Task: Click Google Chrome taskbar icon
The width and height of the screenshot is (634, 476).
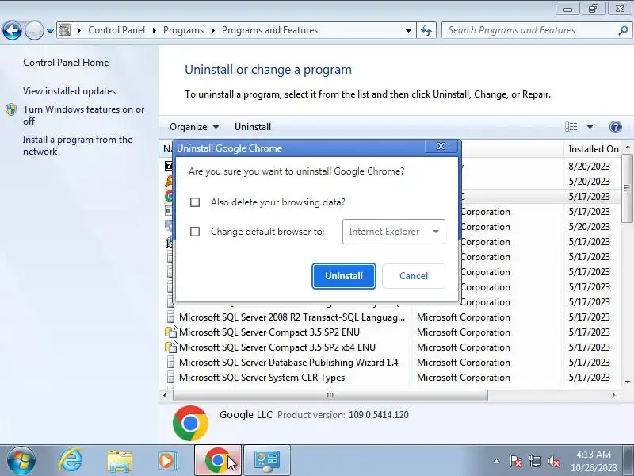Action: 218,461
